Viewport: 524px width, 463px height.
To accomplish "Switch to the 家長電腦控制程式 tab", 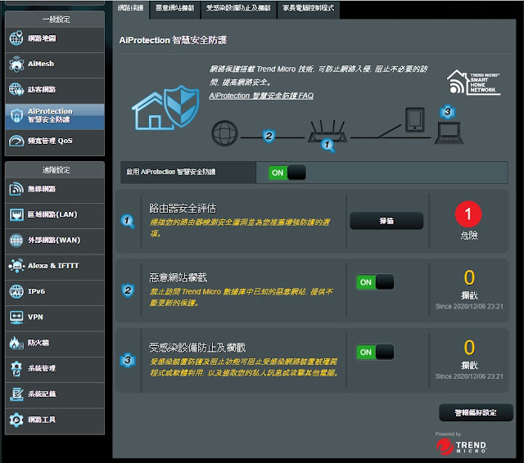I will point(309,8).
